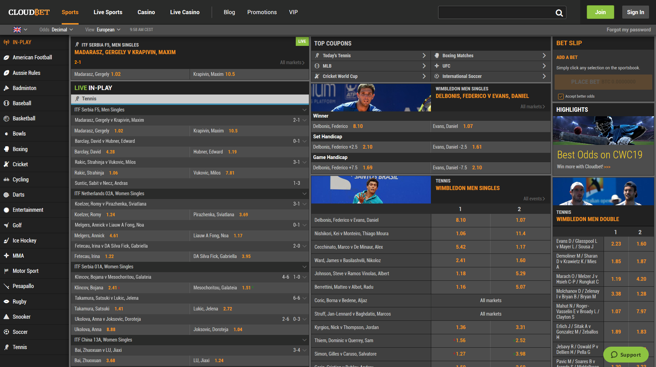Click the Baseball icon in sidebar
The height and width of the screenshot is (367, 656).
click(6, 103)
